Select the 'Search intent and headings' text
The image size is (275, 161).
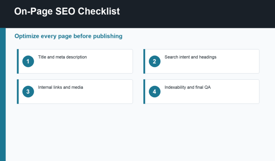pos(190,57)
